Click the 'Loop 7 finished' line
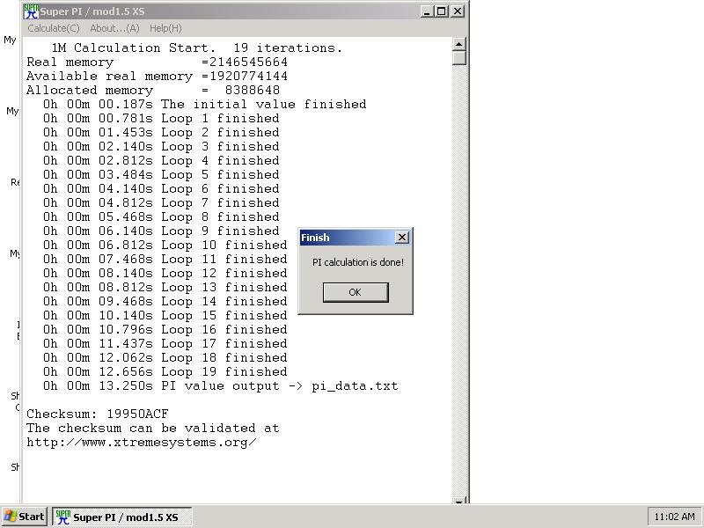This screenshot has width=704, height=528. coord(161,203)
